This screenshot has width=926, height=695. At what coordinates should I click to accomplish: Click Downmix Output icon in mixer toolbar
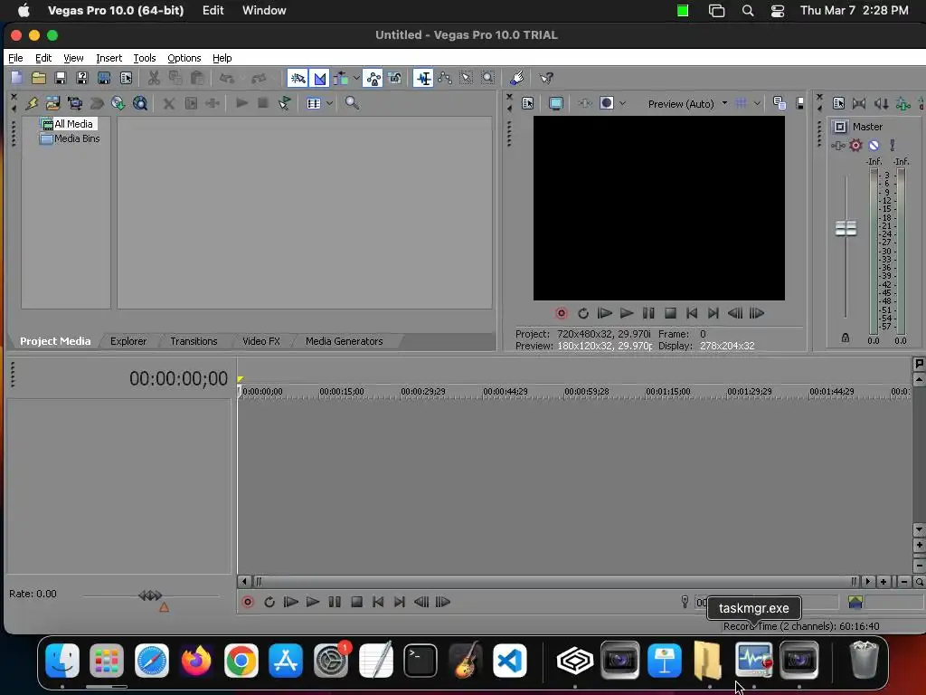coord(859,103)
